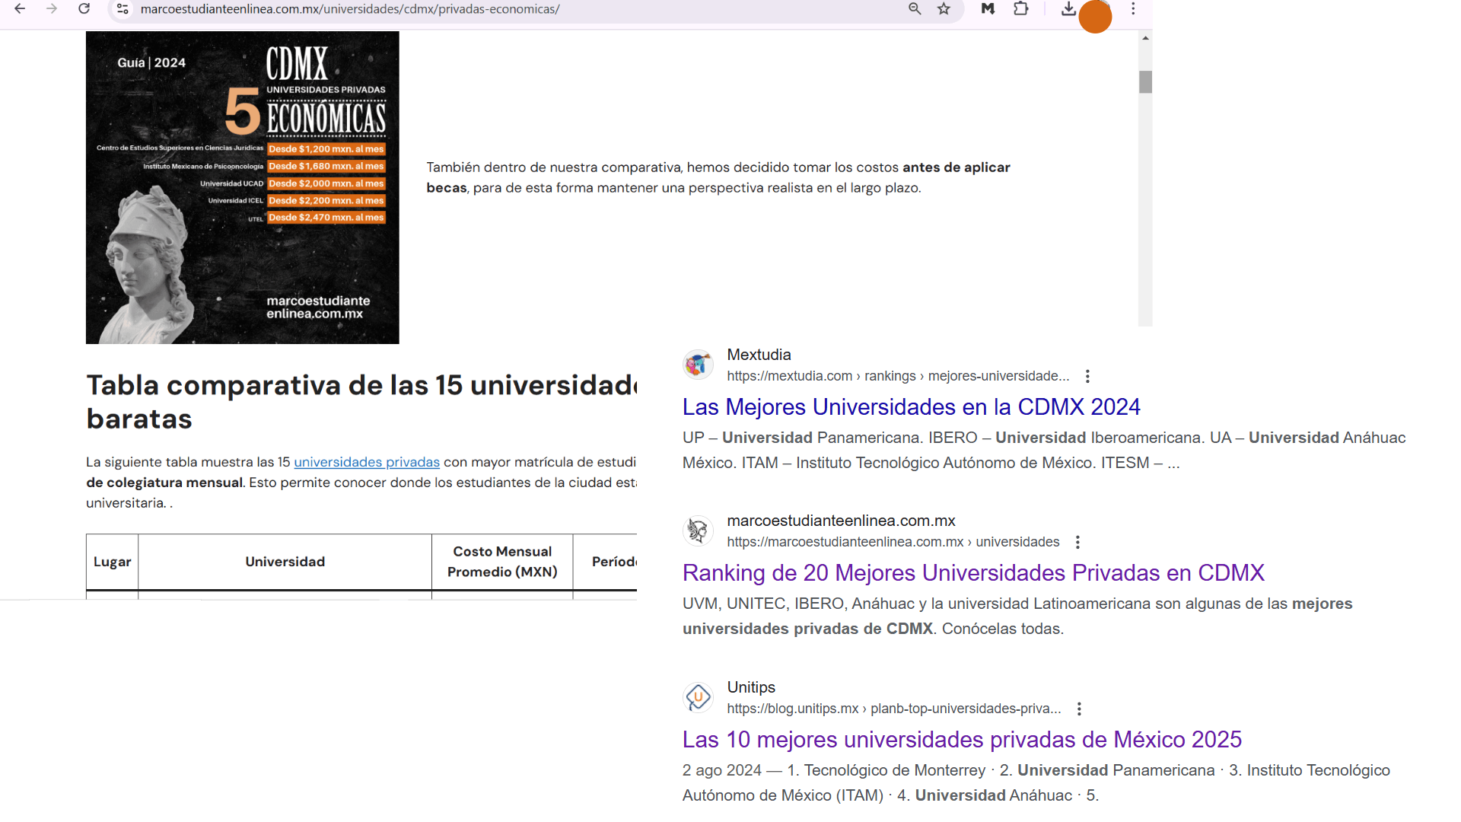The image size is (1461, 822).
Task: Click the 'antes de aplicar becas' paragraph
Action: 718,177
